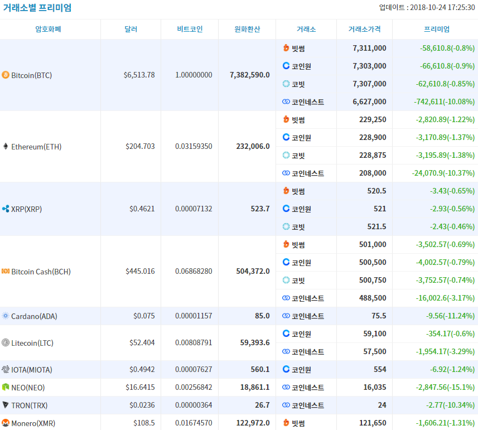The image size is (478, 430).
Task: Select Cardano premium -9.56(-11.24%)
Action: point(450,316)
